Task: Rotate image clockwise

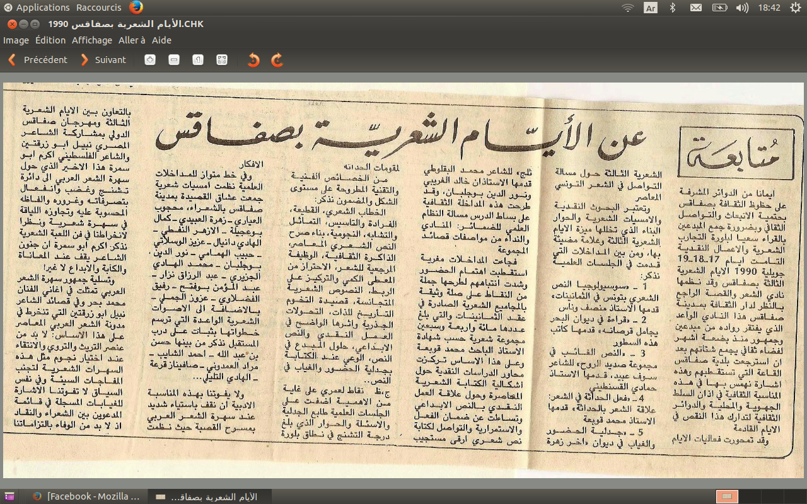Action: coord(277,60)
